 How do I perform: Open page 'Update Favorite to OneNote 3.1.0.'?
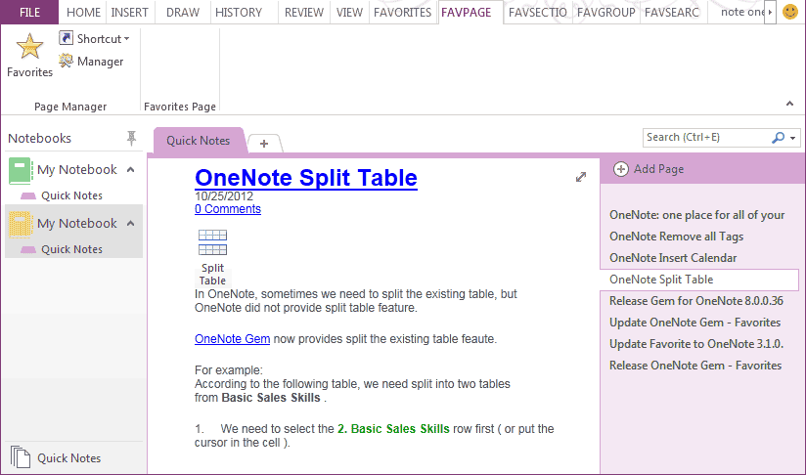(x=696, y=344)
